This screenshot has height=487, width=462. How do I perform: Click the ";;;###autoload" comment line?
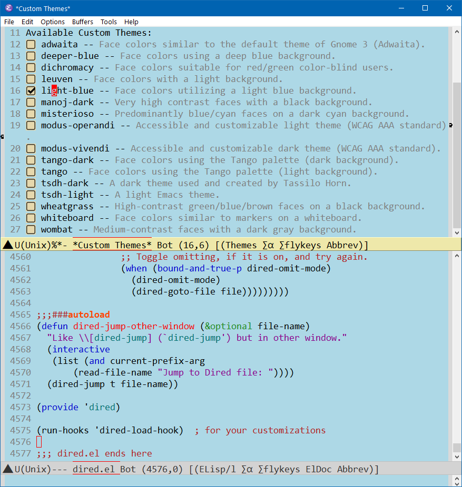pyautogui.click(x=73, y=314)
